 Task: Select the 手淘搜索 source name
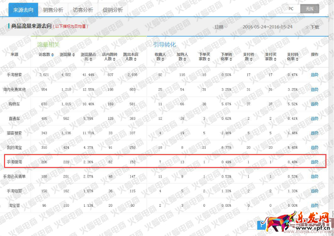click(14, 75)
